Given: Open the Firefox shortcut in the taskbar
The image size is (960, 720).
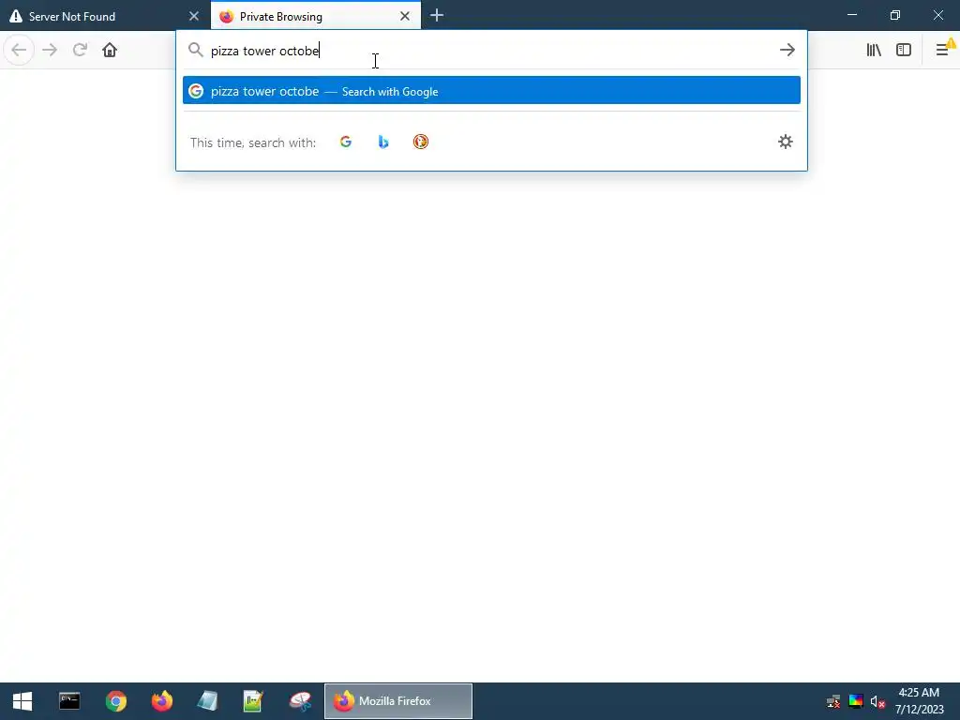Looking at the screenshot, I should (x=162, y=701).
